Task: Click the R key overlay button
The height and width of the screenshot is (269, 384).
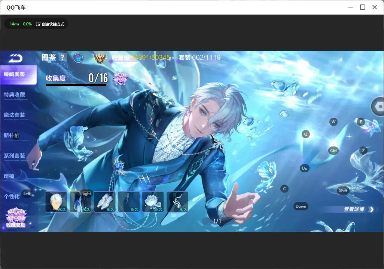Action: (16, 136)
